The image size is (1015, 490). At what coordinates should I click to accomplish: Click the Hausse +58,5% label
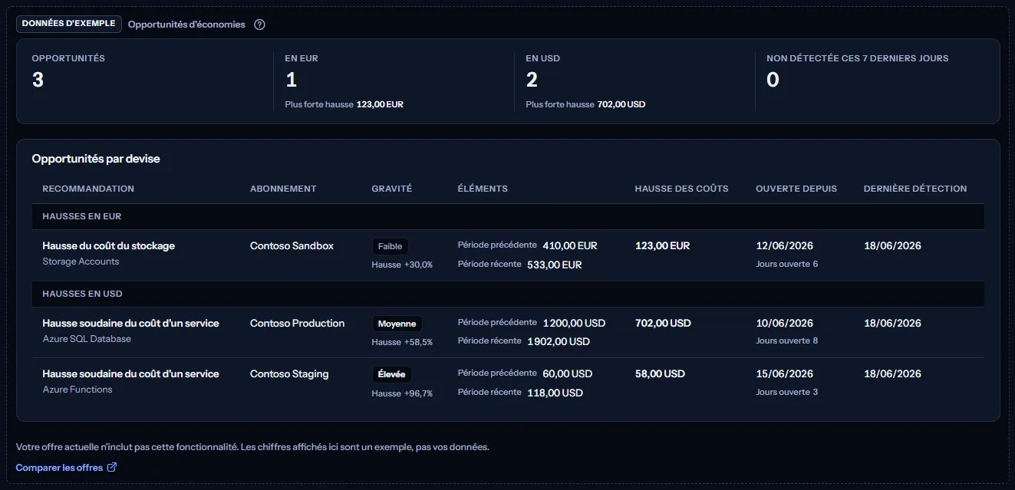[403, 342]
